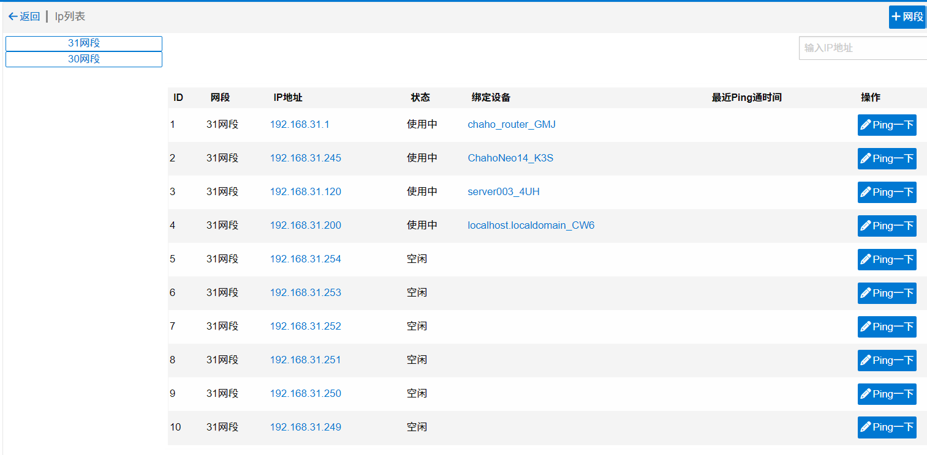Ping 192.168.31.253 with Ping一下
The width and height of the screenshot is (927, 455).
(887, 293)
